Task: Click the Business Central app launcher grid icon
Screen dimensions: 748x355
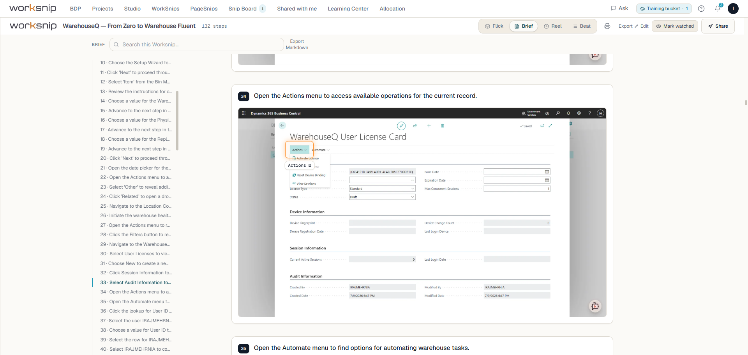Action: tap(244, 113)
